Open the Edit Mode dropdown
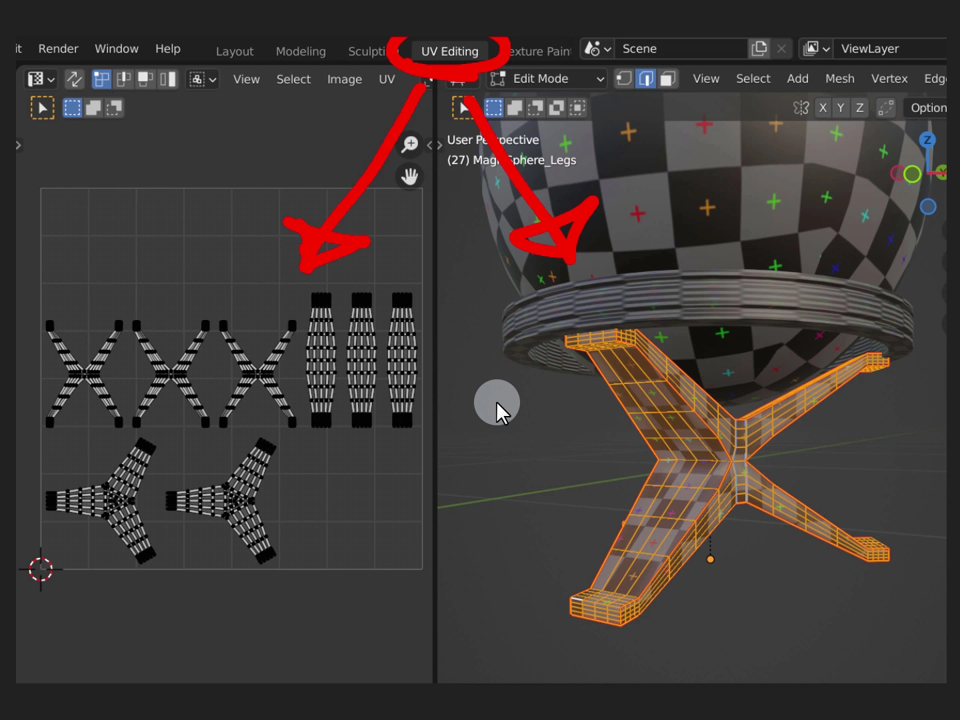The image size is (960, 720). 548,79
